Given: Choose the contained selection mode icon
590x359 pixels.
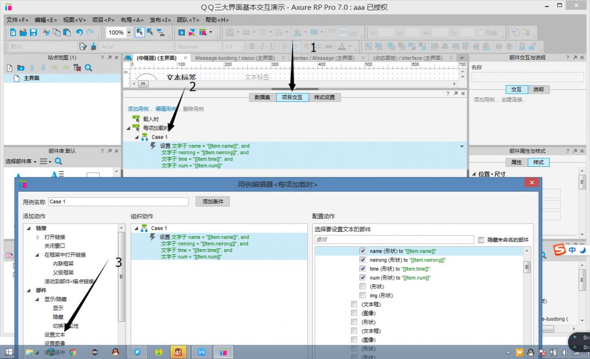Looking at the screenshot, I should pos(150,33).
